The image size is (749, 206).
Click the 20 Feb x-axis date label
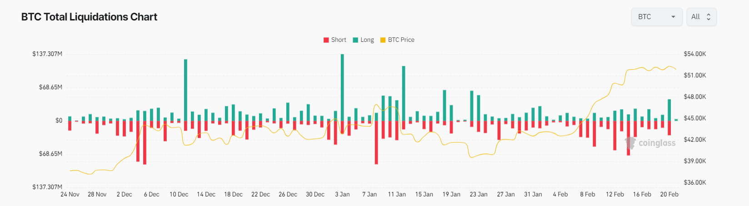(669, 194)
